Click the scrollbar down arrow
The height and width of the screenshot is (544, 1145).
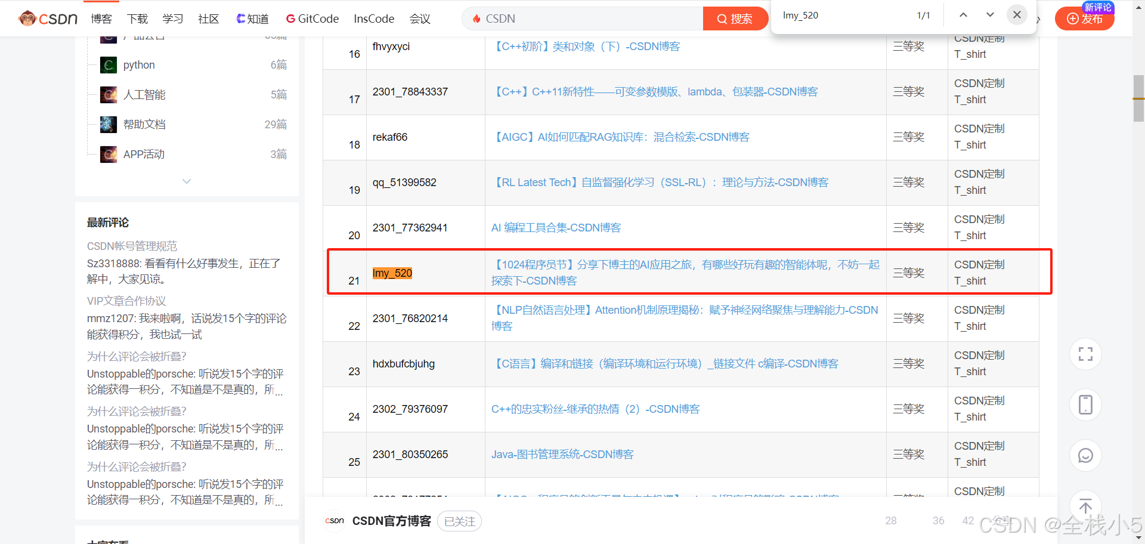click(1139, 538)
